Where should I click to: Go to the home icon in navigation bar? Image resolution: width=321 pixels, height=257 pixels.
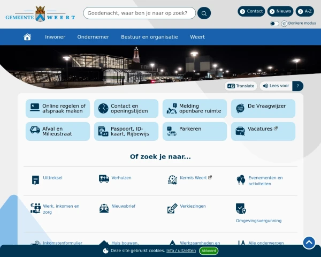coord(27,37)
